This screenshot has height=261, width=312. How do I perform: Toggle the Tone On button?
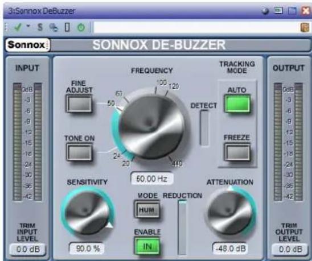[79, 152]
